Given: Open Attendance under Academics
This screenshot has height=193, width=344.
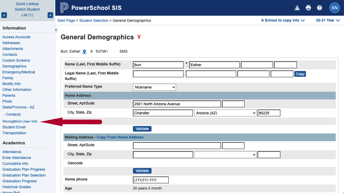Looking at the screenshot, I should [x=12, y=152].
